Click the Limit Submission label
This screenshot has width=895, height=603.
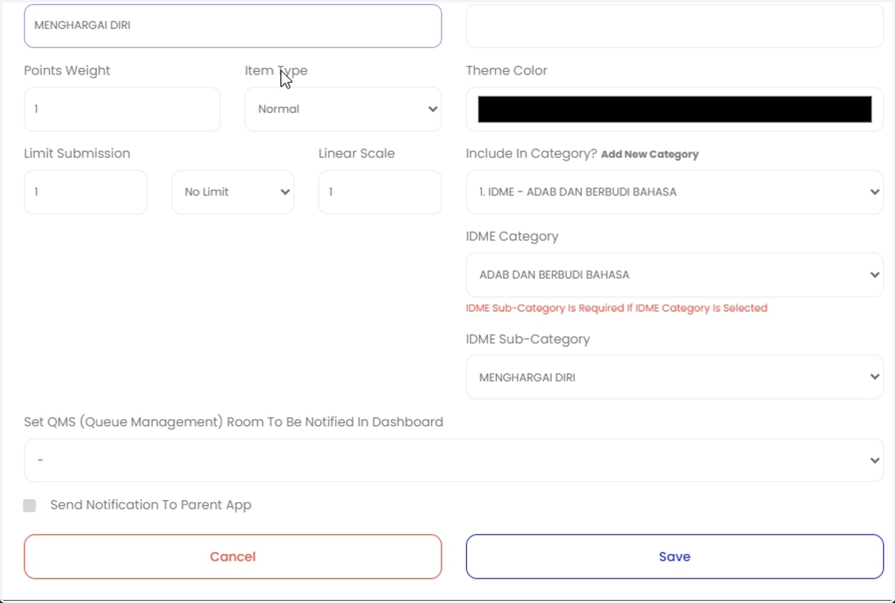(x=77, y=154)
